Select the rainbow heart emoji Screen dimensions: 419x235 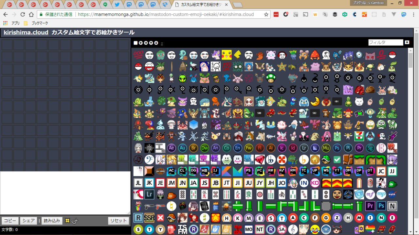pos(370,229)
